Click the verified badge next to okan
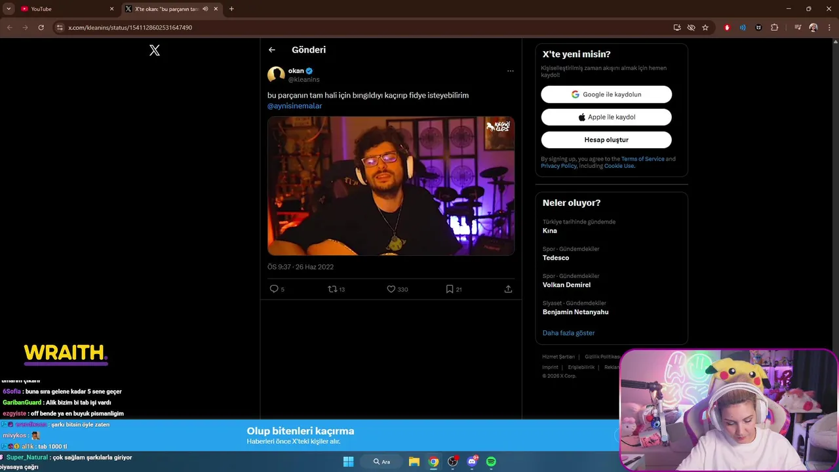The image size is (839, 472). (309, 71)
